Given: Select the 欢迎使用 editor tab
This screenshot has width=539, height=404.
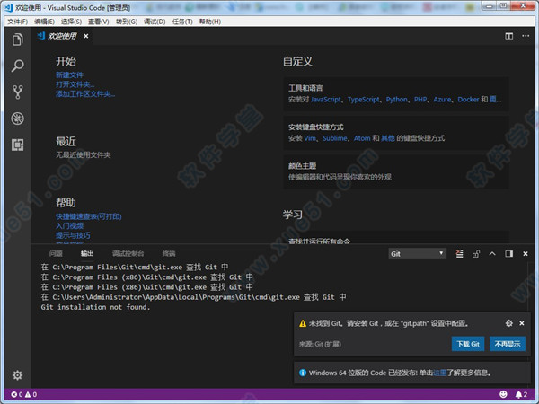Looking at the screenshot, I should pyautogui.click(x=62, y=36).
